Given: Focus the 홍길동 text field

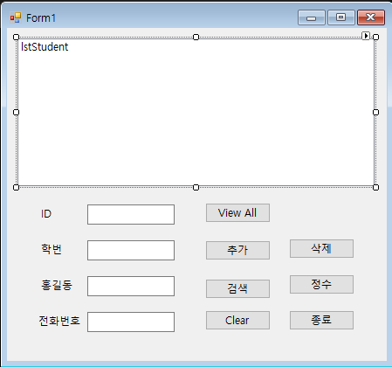Looking at the screenshot, I should 131,286.
